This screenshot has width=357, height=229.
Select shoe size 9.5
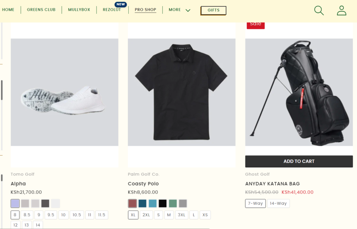click(51, 215)
